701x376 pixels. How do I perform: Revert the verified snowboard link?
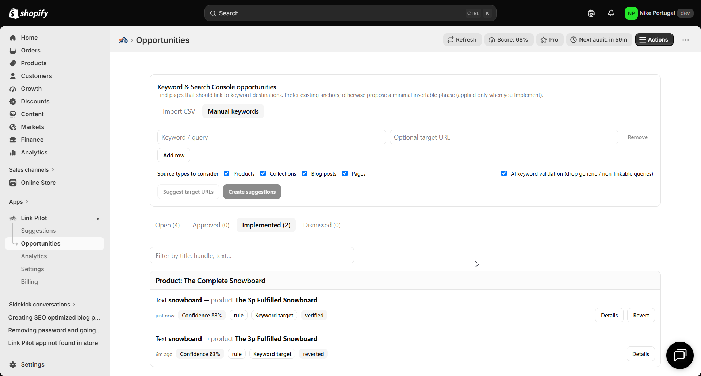tap(641, 316)
